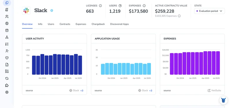Viewport: 233px width, 108px height.
Task: Open the users icon in the sidebar
Action: coord(7,17)
